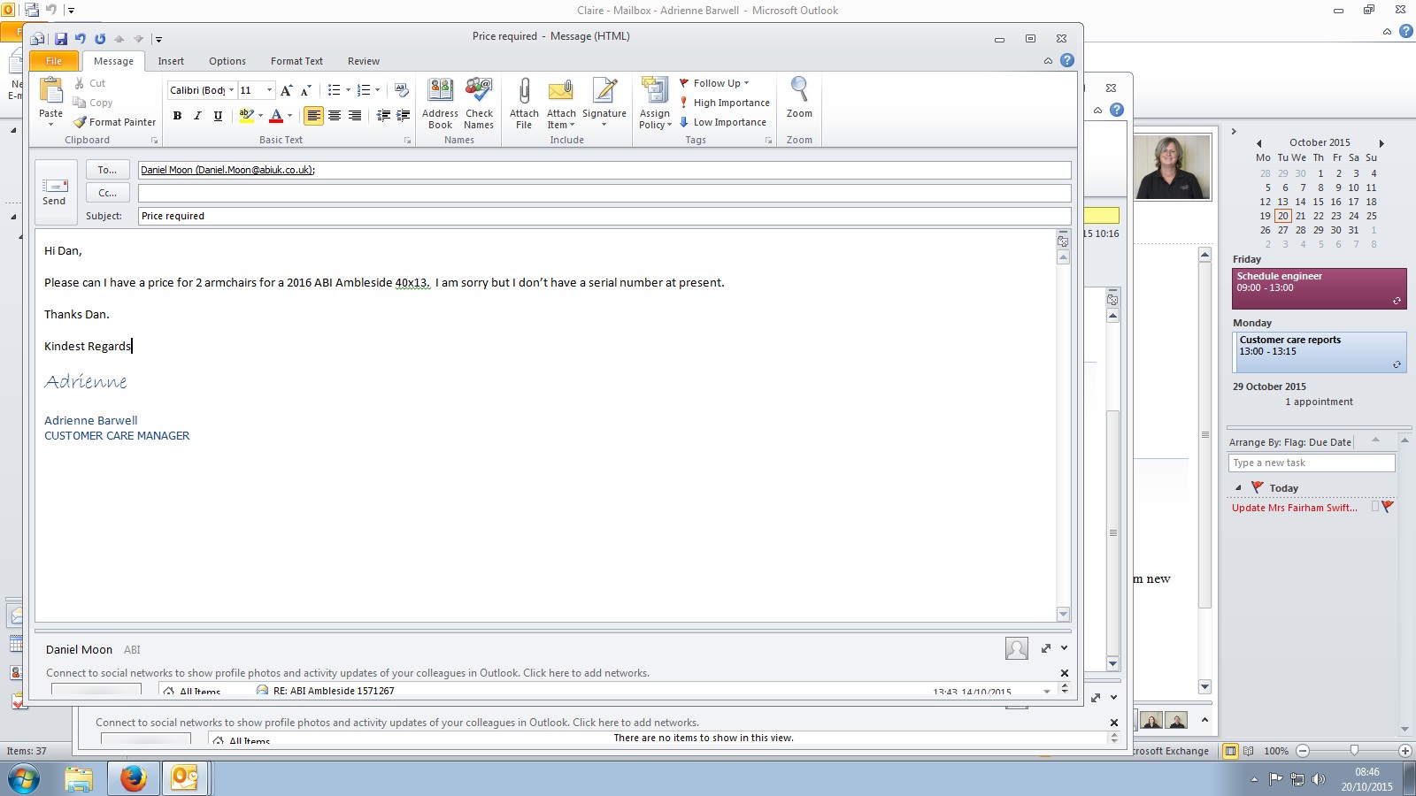This screenshot has height=796, width=1416.
Task: Cut the selected text
Action: (89, 83)
